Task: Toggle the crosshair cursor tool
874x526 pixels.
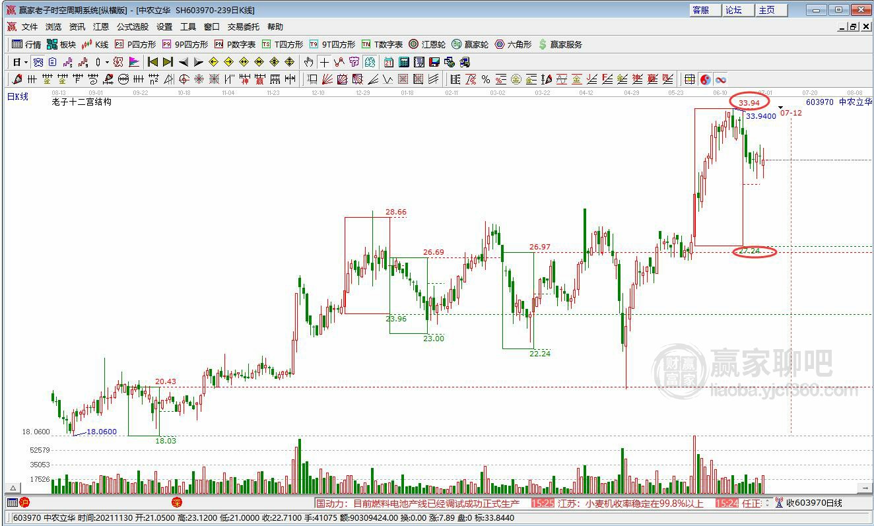Action: pyautogui.click(x=324, y=62)
